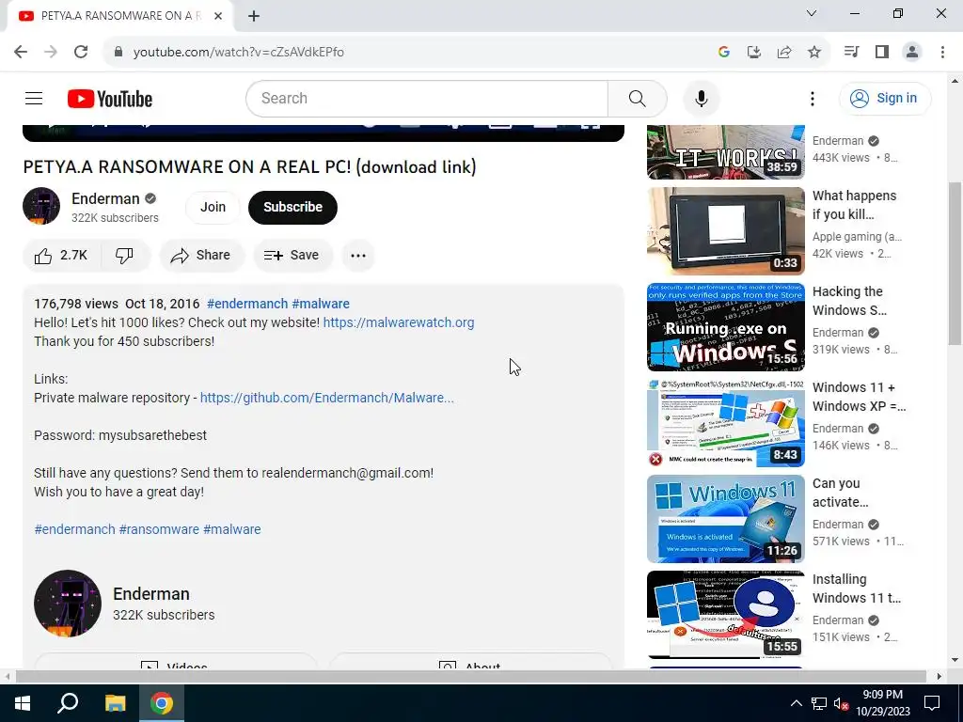This screenshot has width=963, height=722.
Task: Click the bottom #endermanch hashtag
Action: (74, 529)
